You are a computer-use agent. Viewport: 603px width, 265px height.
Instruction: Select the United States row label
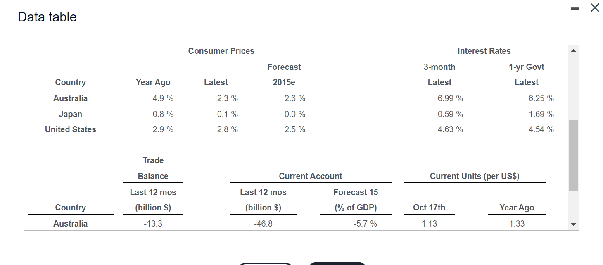coord(70,129)
